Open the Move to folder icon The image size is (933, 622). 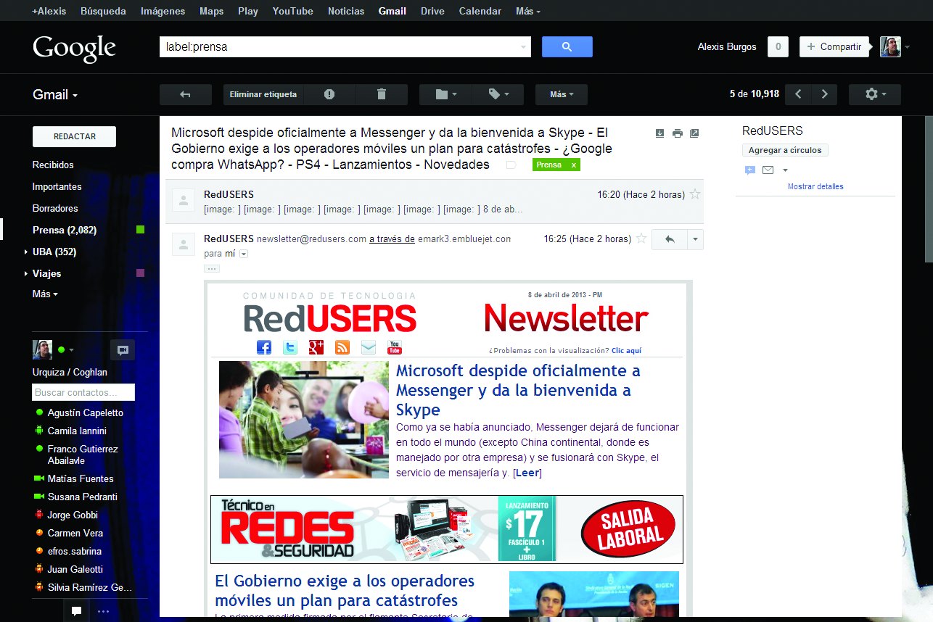(x=445, y=94)
